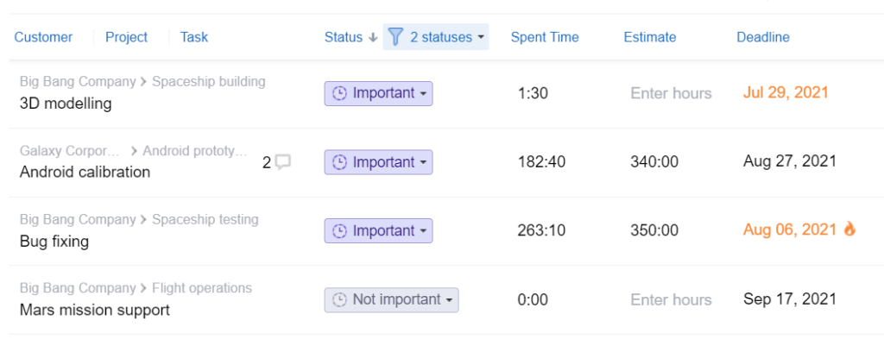Click the Spent Time column header
Viewport: 884px width, 352px height.
[545, 37]
